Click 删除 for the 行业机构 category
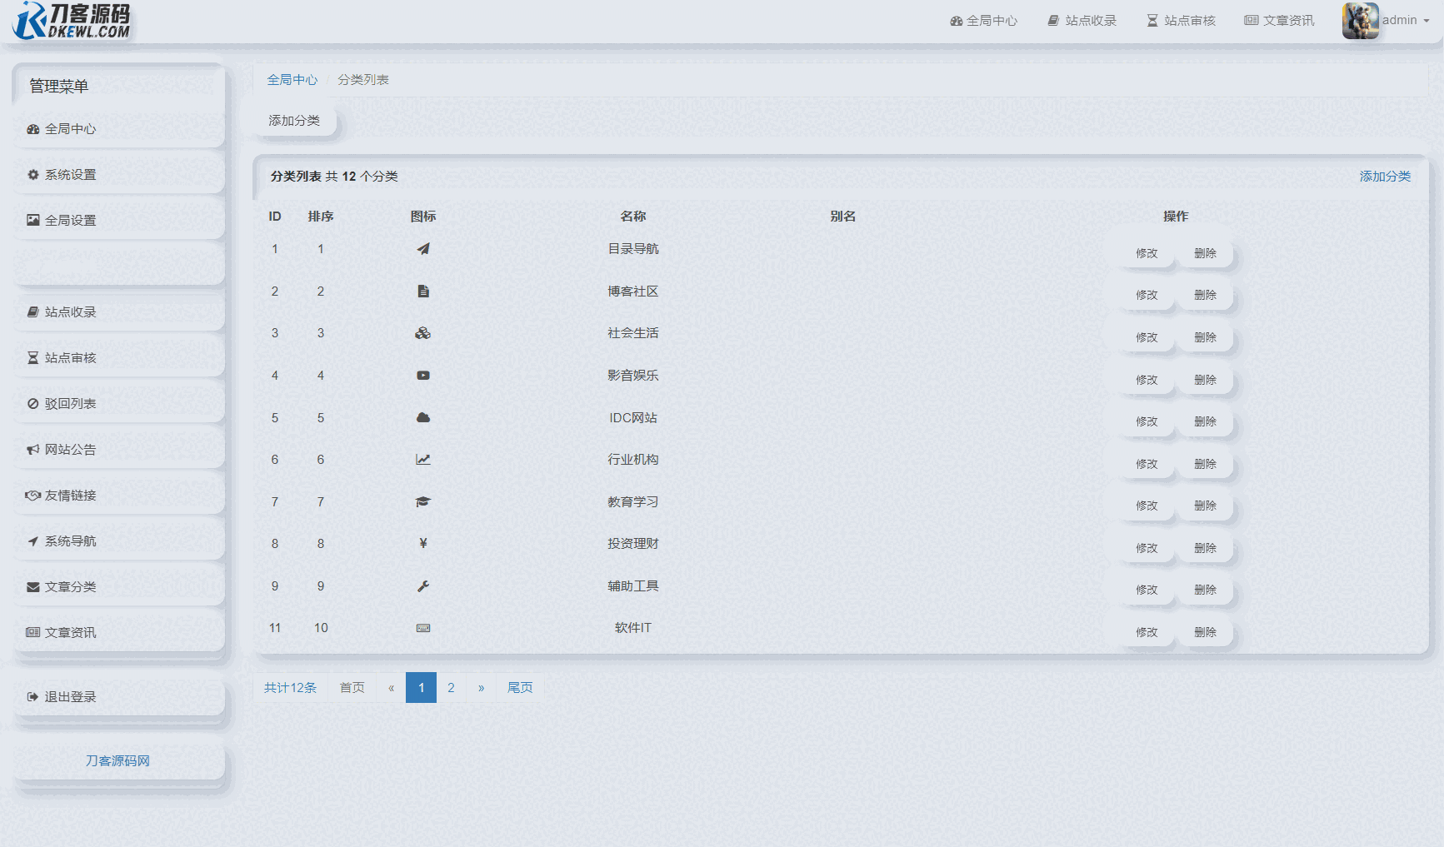This screenshot has width=1444, height=847. (x=1205, y=464)
